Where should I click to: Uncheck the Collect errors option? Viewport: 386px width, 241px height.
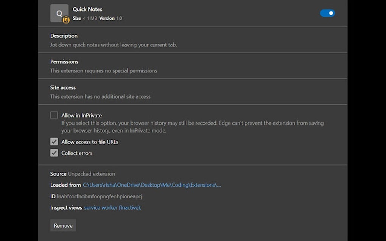[54, 153]
